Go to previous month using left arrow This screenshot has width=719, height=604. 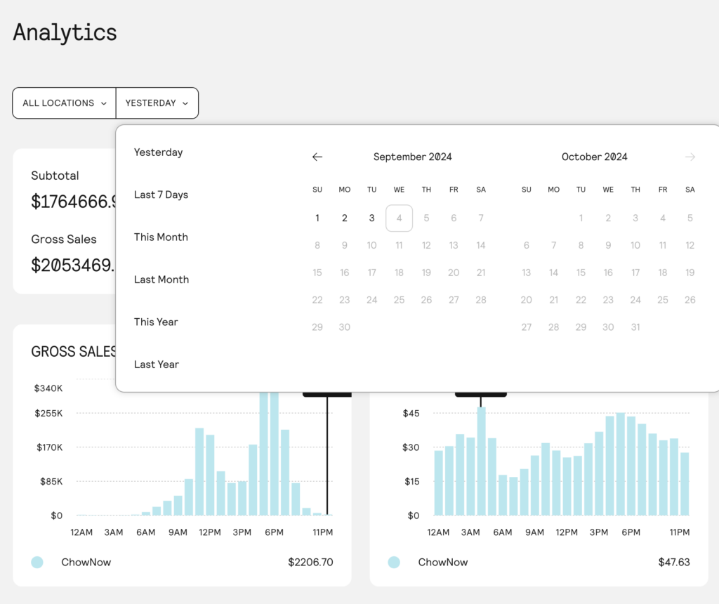[317, 157]
